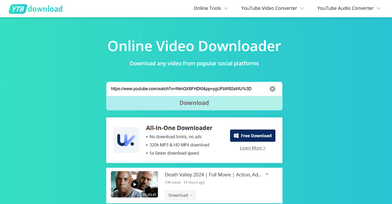Click the Online Video Downloader heading
This screenshot has width=392, height=204.
pos(194,46)
